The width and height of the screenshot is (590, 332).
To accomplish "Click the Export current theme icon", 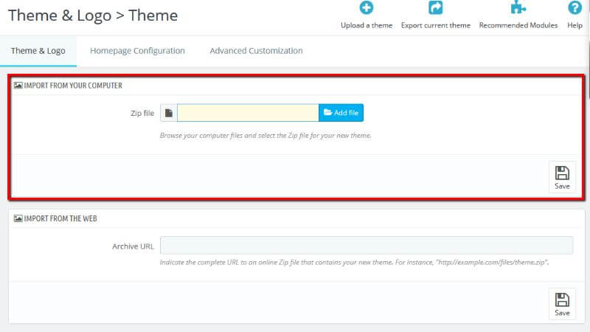I will [x=435, y=7].
